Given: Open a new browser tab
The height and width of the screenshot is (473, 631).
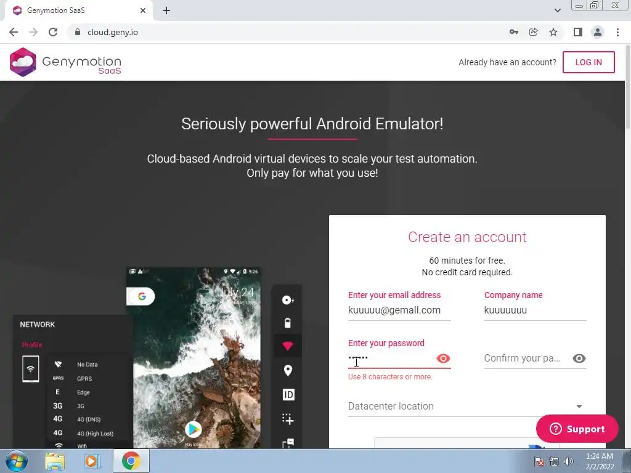Looking at the screenshot, I should point(166,10).
